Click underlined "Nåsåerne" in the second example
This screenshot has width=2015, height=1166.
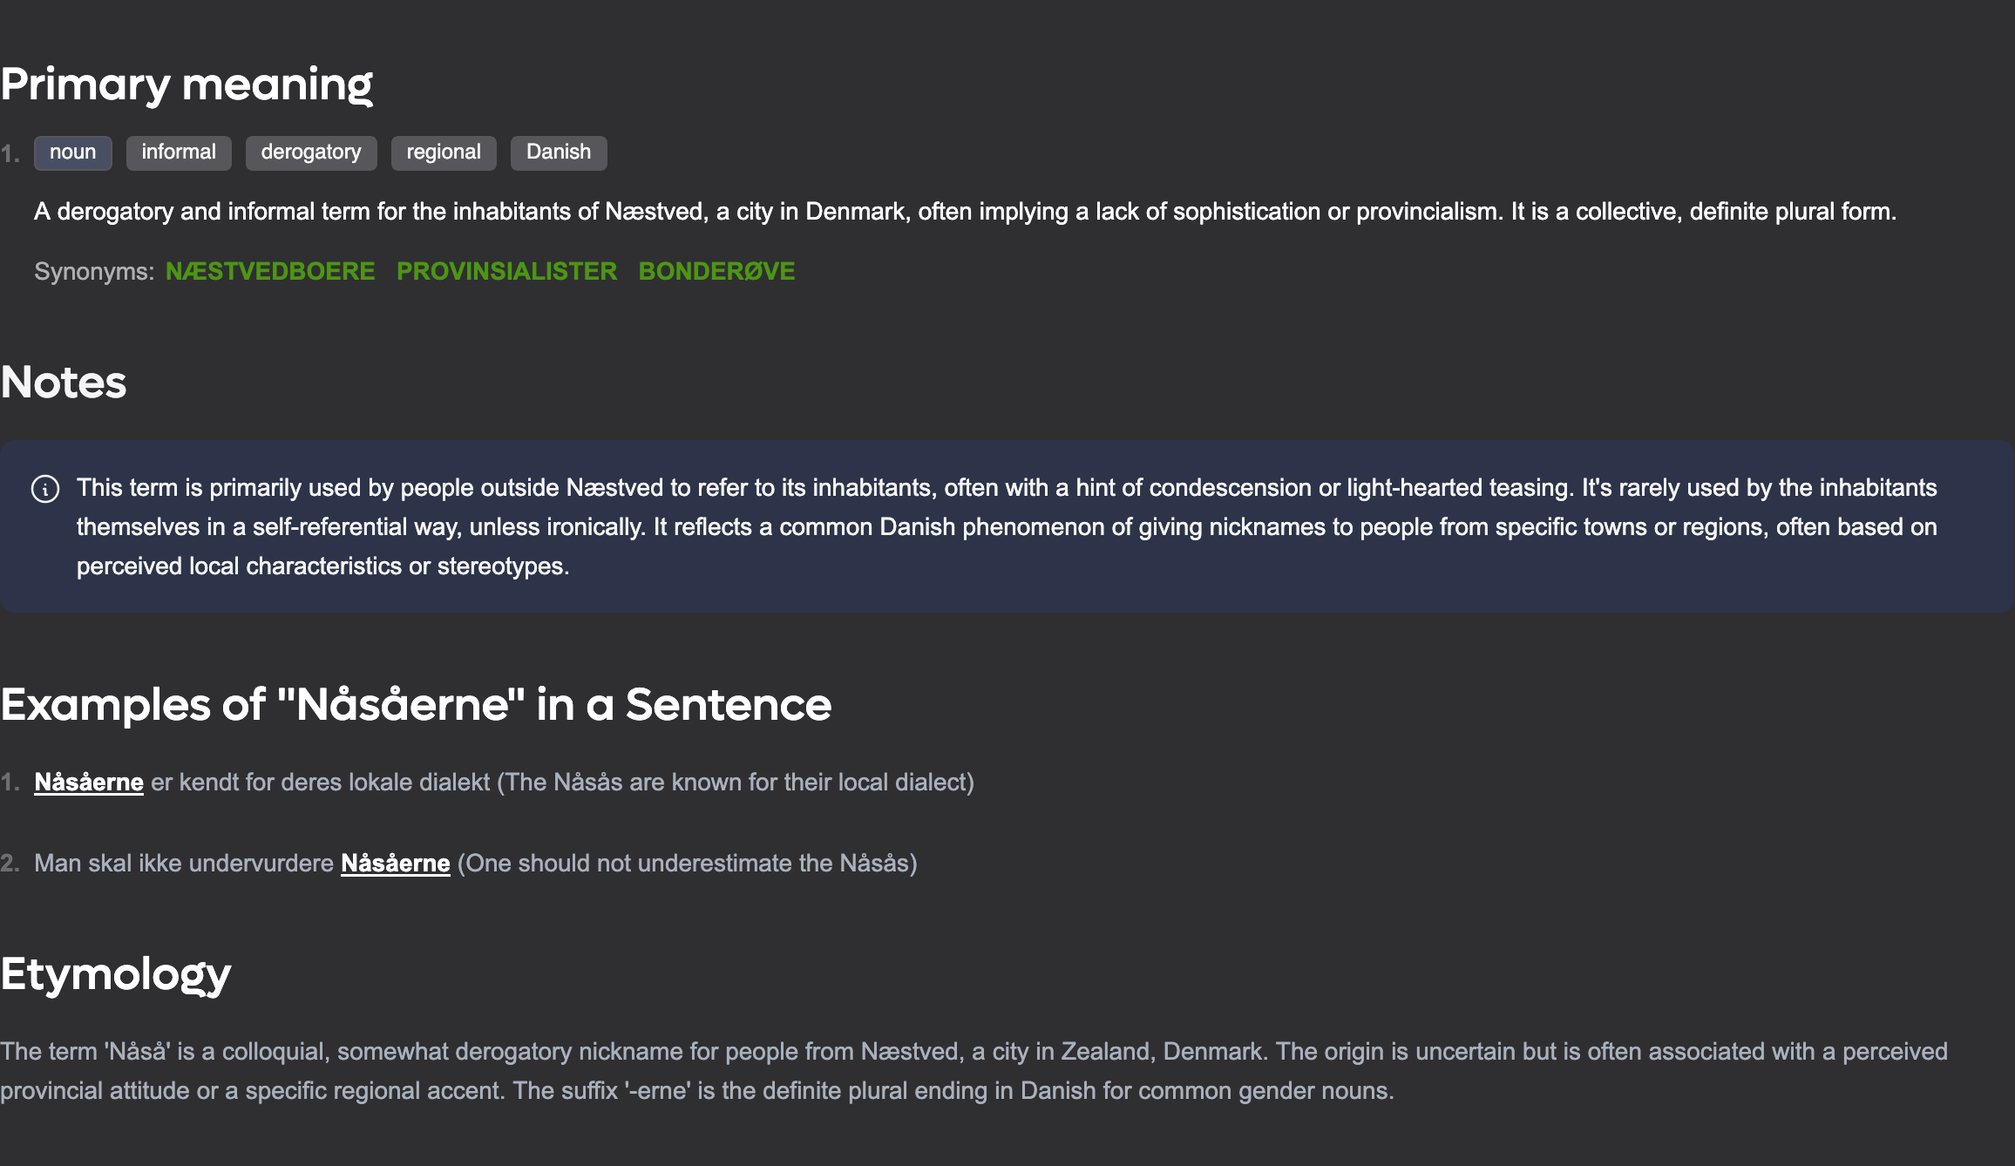tap(396, 863)
